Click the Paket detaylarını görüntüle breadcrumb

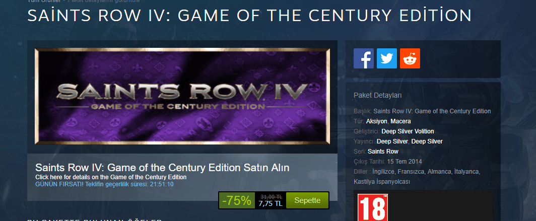coord(103,1)
